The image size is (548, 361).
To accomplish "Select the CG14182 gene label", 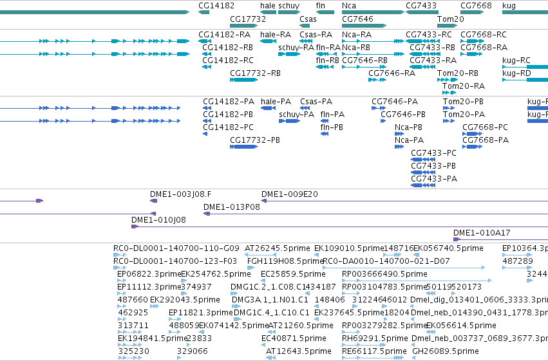I will [216, 6].
